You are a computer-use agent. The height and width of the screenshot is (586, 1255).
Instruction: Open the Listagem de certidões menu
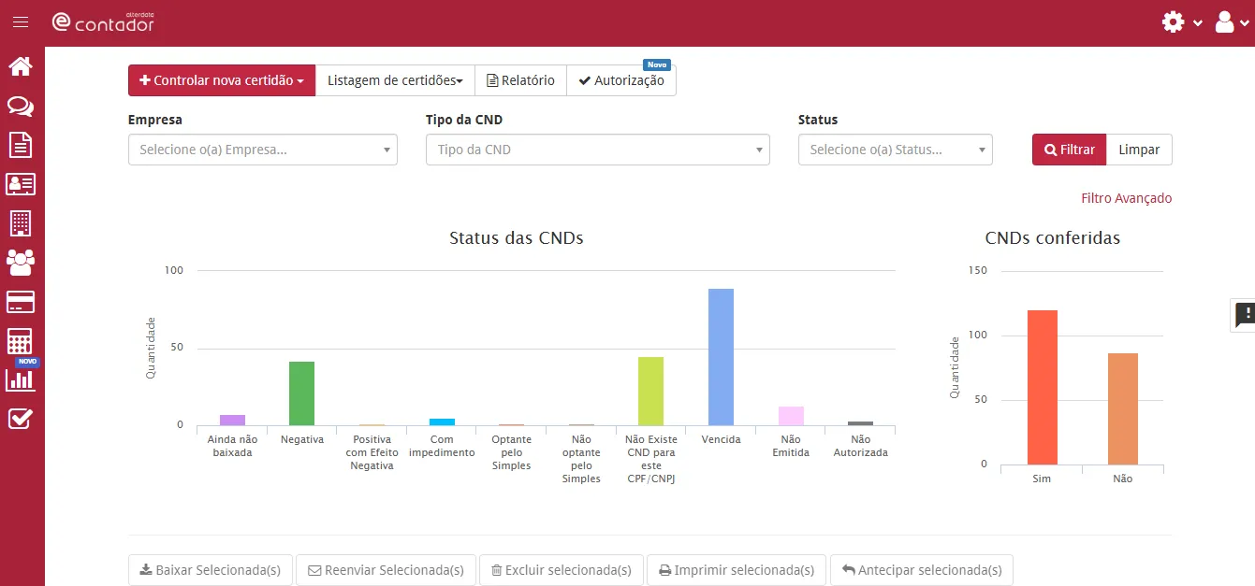tap(395, 80)
